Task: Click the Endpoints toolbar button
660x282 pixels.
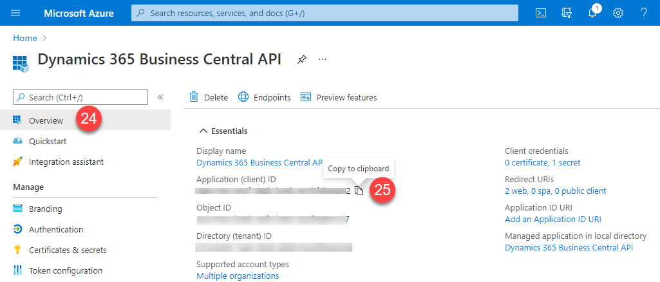Action: pos(265,97)
